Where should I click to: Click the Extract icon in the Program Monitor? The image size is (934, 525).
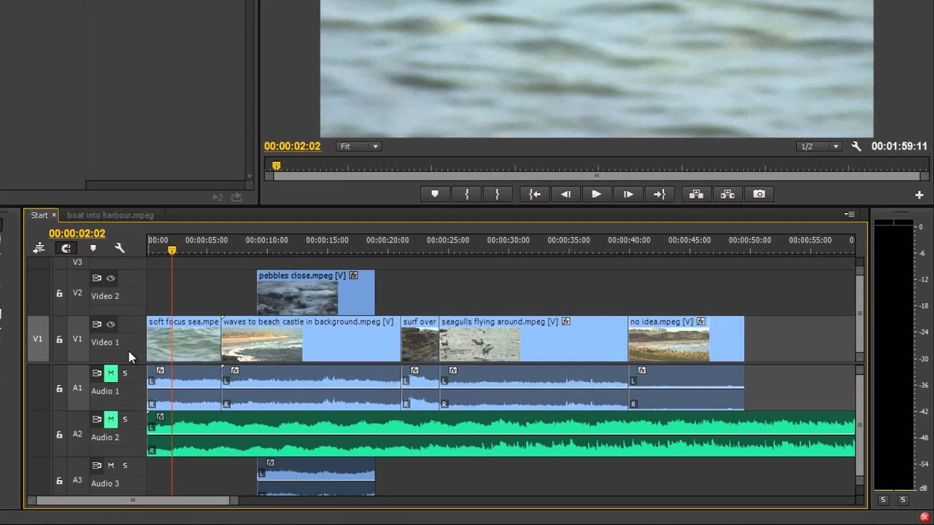(727, 193)
